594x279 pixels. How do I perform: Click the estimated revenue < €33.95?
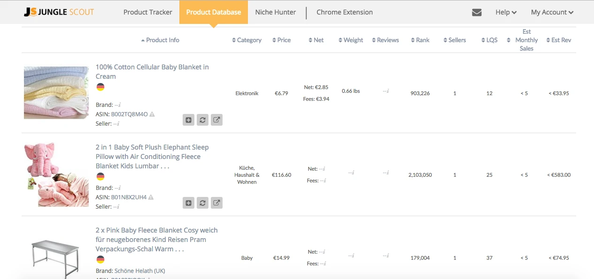(x=558, y=93)
